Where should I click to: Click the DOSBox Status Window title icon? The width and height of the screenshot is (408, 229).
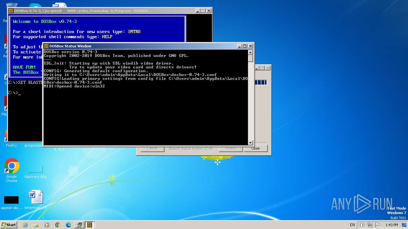click(x=46, y=46)
